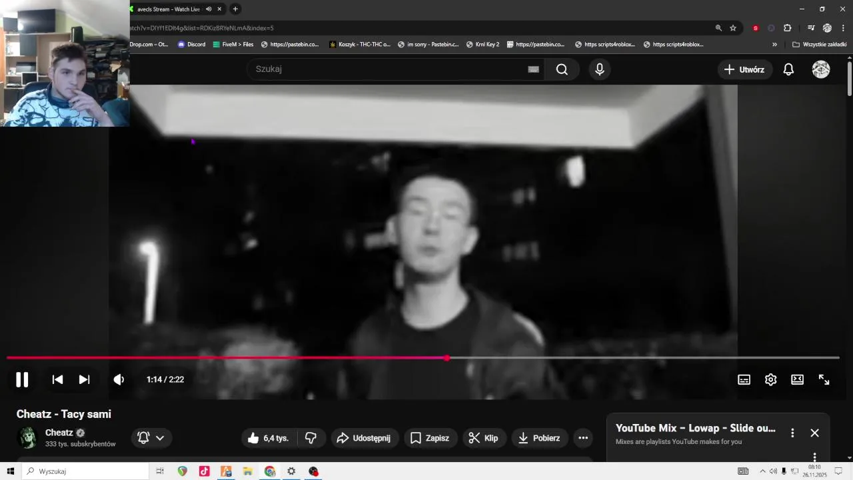Open a new browser tab
This screenshot has height=480, width=853.
tap(235, 9)
